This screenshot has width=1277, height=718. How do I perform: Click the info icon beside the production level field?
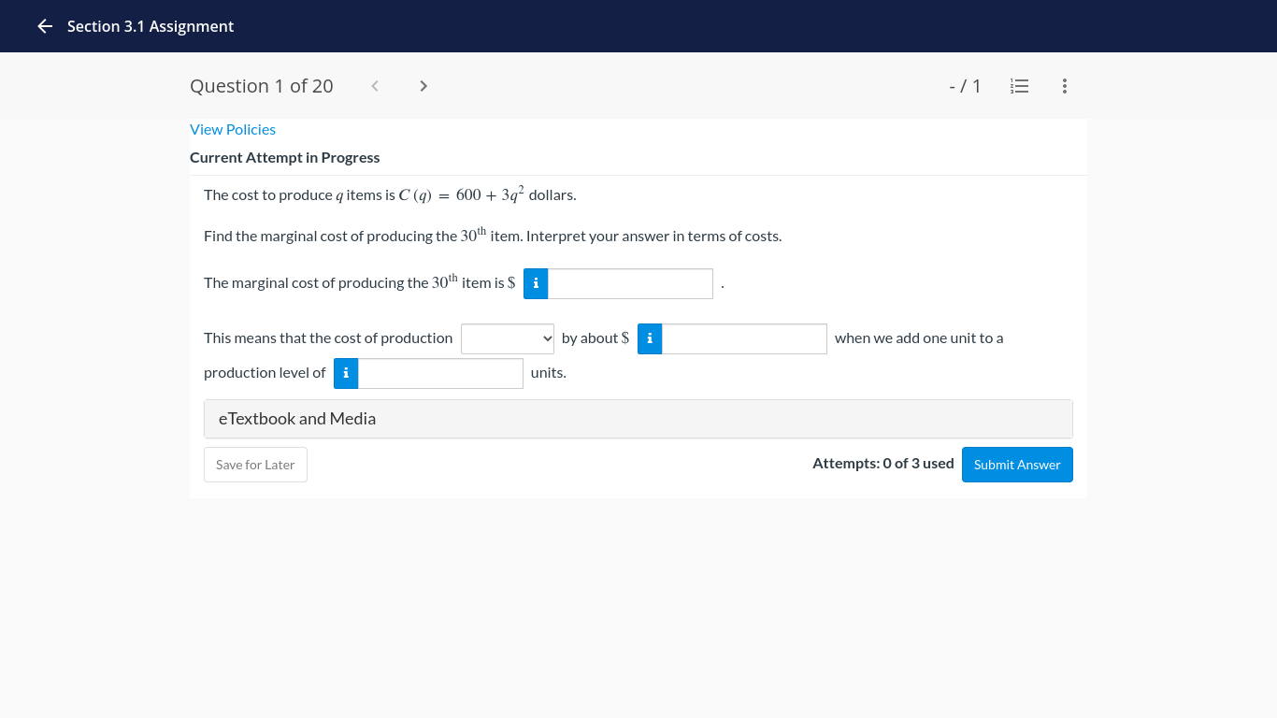click(x=345, y=372)
